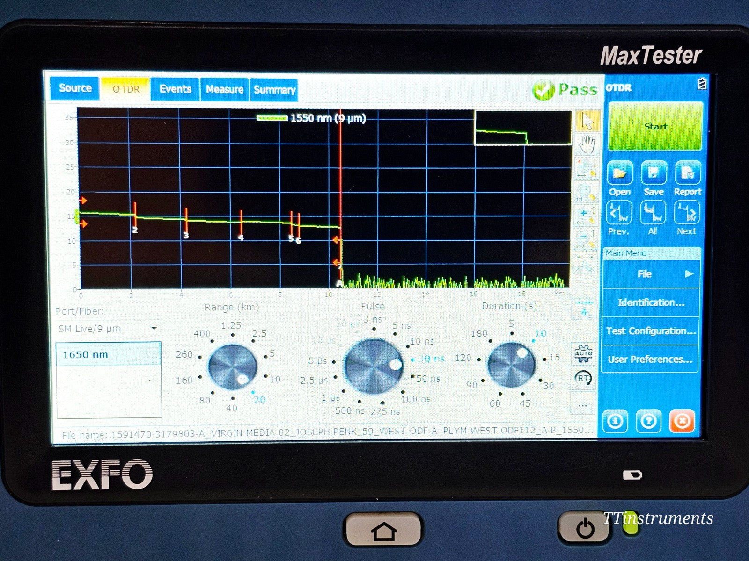Reset the graph zoom to 1:1
The image size is (749, 561).
point(586,193)
